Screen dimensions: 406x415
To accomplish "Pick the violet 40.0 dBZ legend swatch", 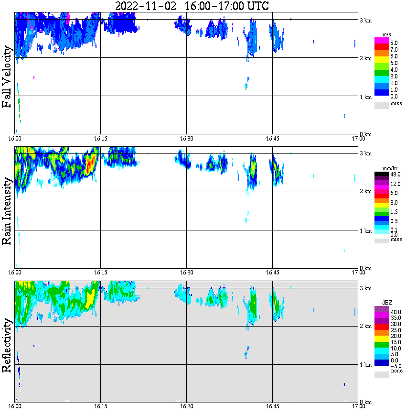I will (382, 309).
